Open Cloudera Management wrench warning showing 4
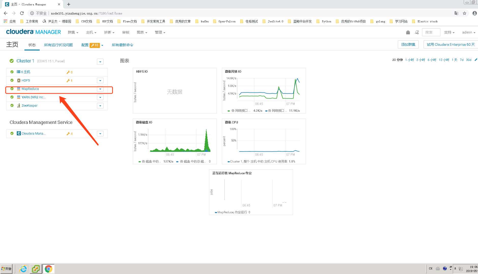The image size is (478, 274). [69, 134]
